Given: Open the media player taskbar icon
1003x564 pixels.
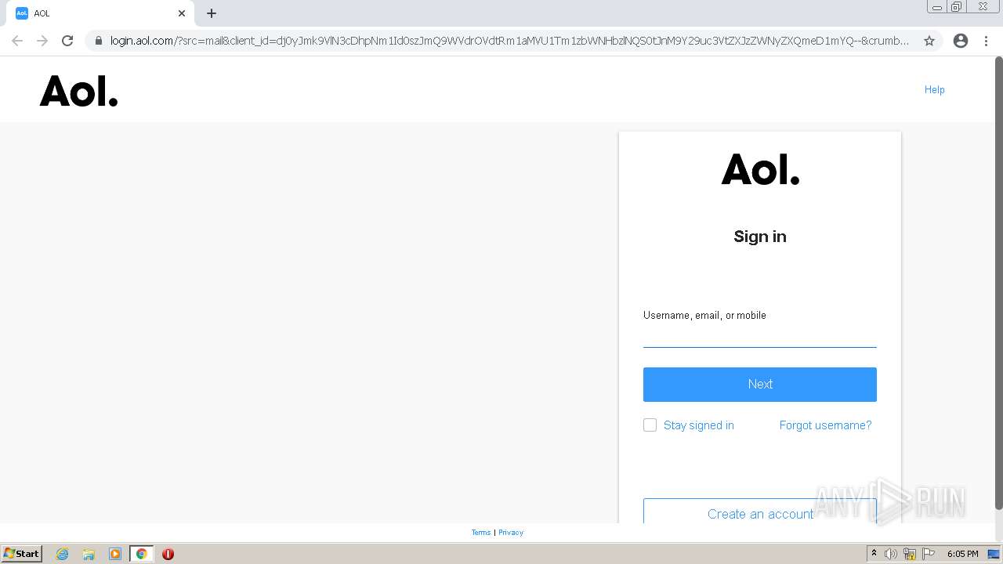Looking at the screenshot, I should [115, 554].
